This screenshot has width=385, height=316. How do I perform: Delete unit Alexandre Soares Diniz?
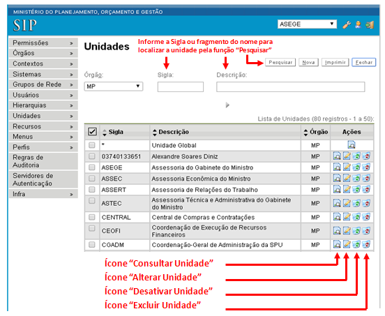pos(366,156)
